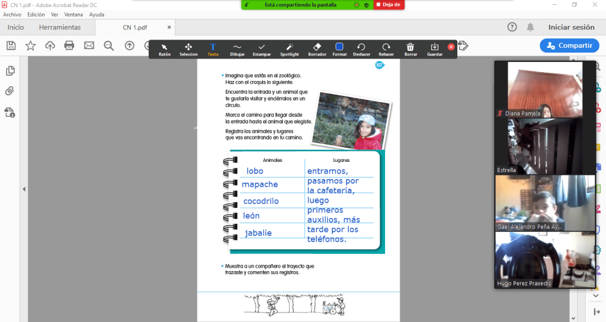606x322 pixels.
Task: Open the Dibujar drawing options
Action: 237,49
